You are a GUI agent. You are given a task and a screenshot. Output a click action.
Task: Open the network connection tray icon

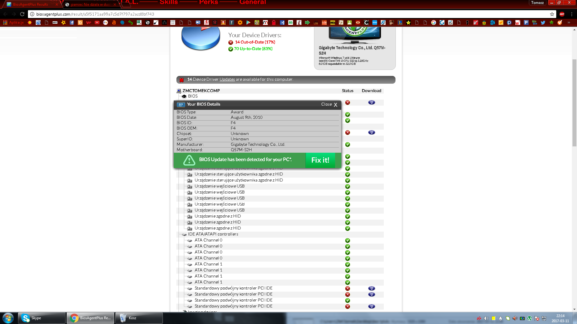tap(544, 318)
